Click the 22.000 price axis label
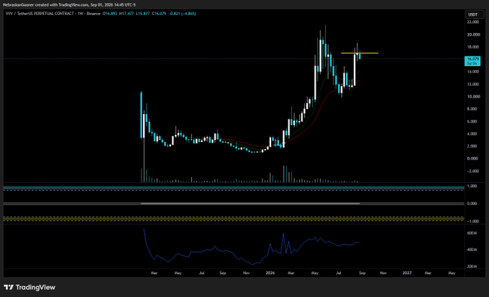This screenshot has width=489, height=297. pos(473,22)
